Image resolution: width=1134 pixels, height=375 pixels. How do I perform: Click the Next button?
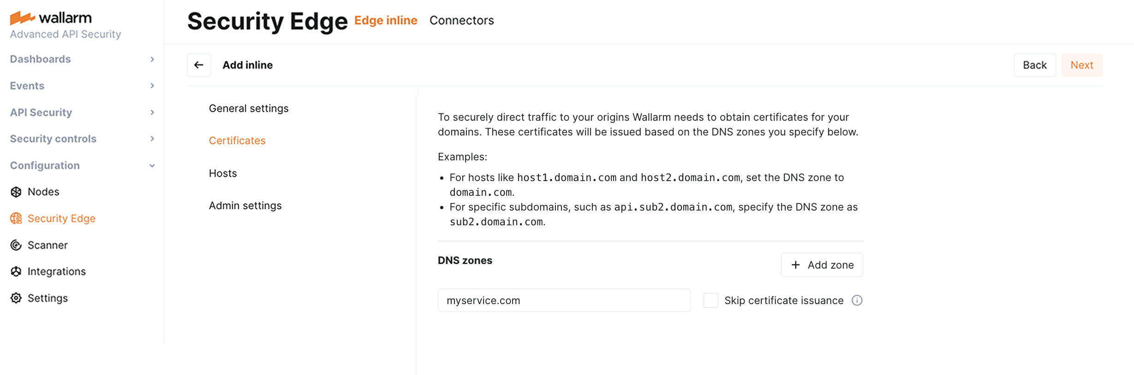1081,65
